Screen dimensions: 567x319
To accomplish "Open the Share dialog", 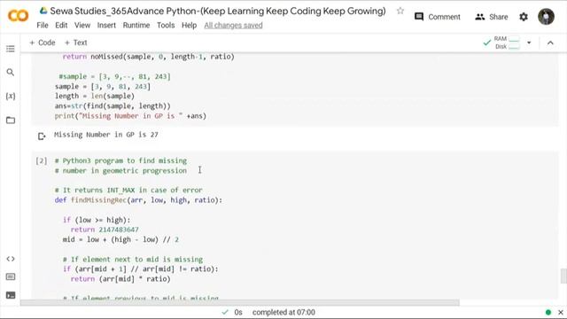I will click(492, 17).
